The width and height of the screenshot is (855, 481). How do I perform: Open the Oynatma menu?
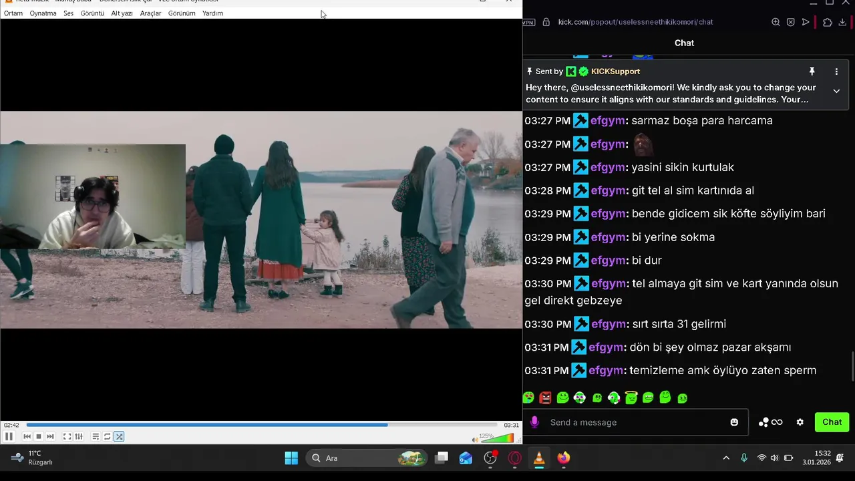click(43, 13)
